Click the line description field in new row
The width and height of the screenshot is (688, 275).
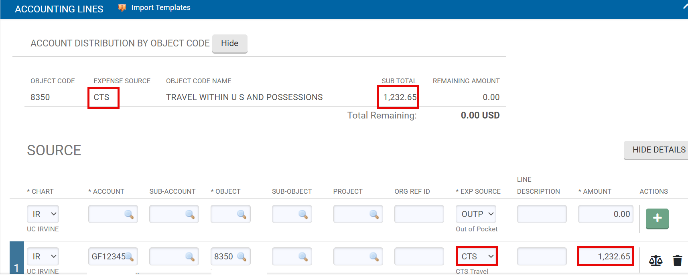pyautogui.click(x=541, y=214)
